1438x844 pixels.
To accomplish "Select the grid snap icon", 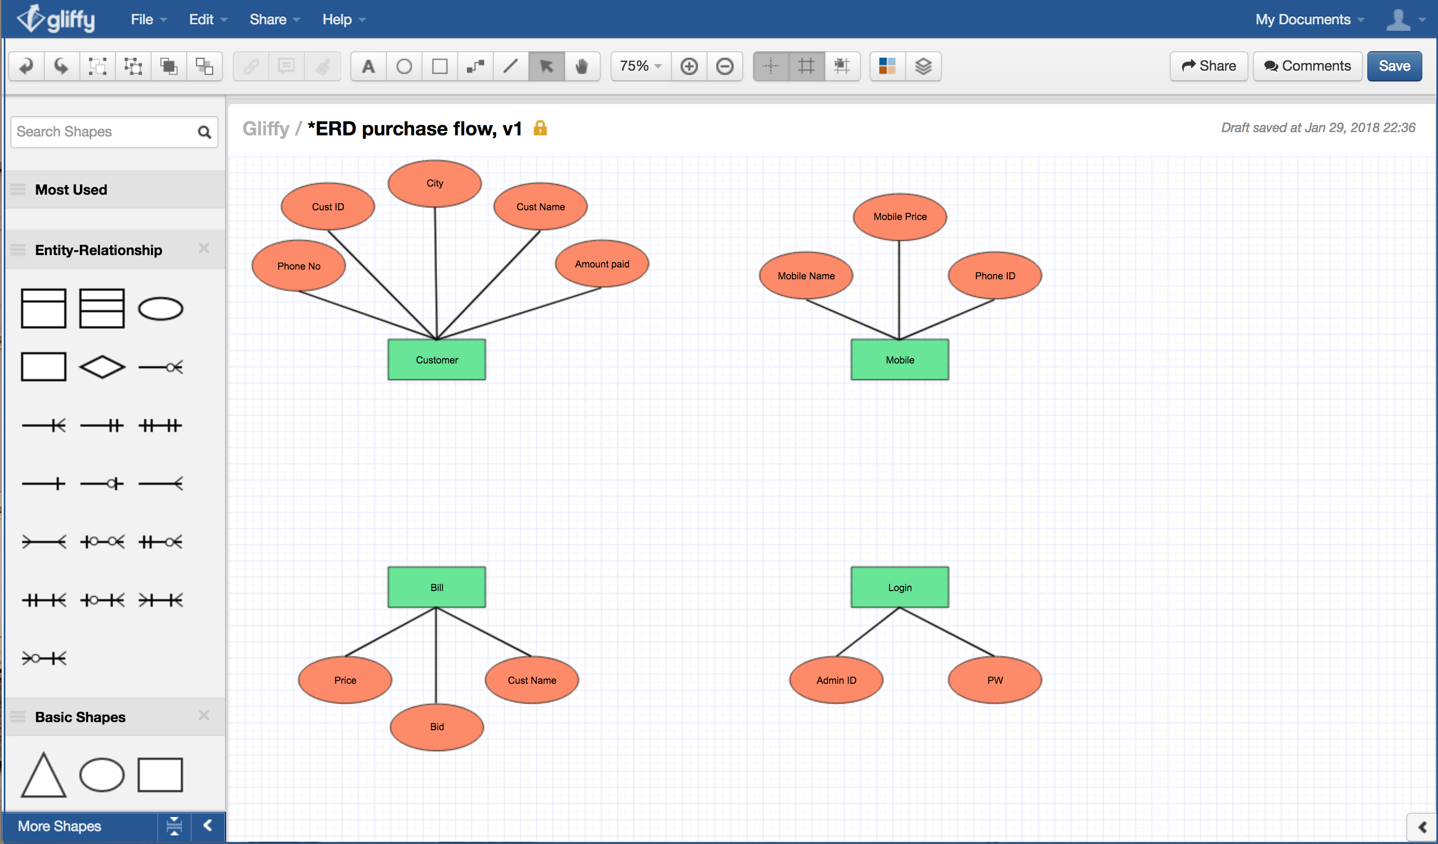I will coord(843,66).
